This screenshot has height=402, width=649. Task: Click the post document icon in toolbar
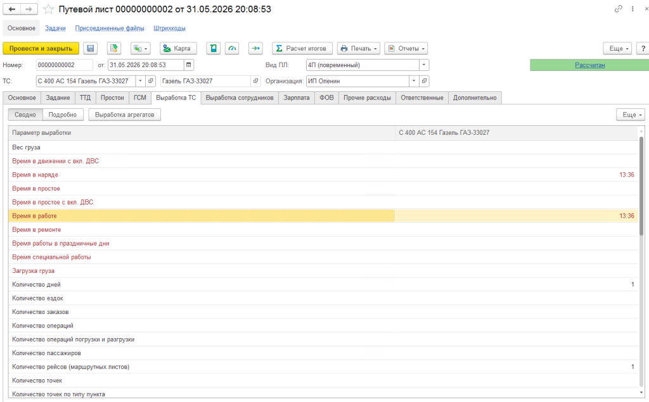click(114, 48)
